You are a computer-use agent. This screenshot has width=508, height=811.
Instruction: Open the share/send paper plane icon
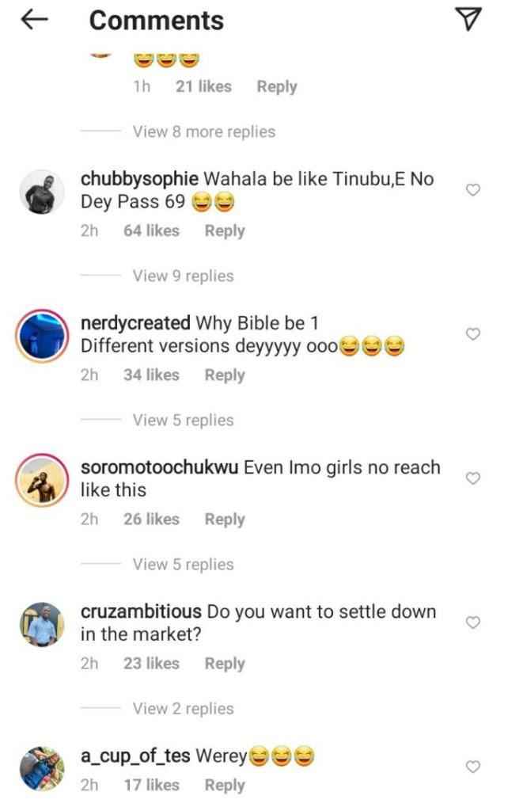point(468,19)
